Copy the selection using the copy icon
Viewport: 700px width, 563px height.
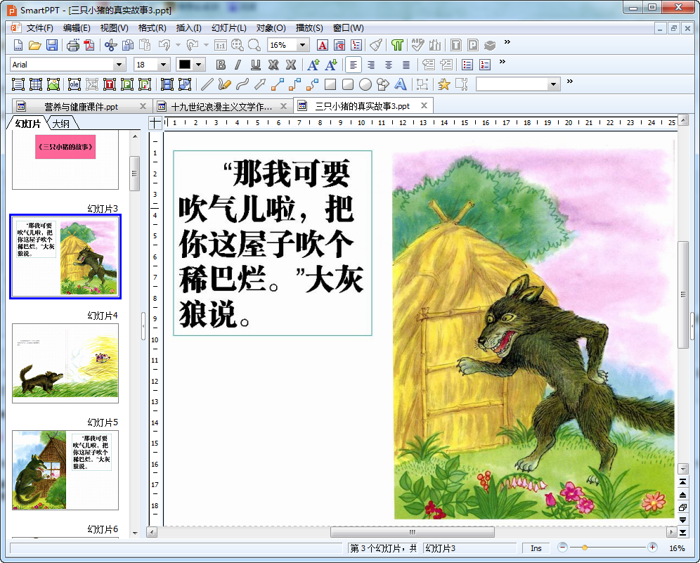[128, 45]
